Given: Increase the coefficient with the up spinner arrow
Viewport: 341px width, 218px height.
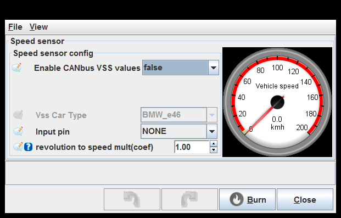Looking at the screenshot, I should 214,143.
